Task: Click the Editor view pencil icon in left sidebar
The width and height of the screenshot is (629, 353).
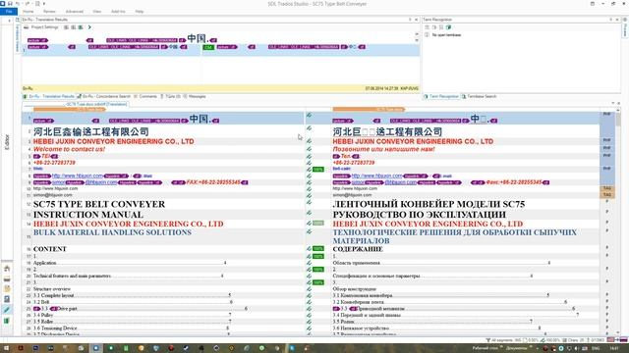Action: [7, 310]
